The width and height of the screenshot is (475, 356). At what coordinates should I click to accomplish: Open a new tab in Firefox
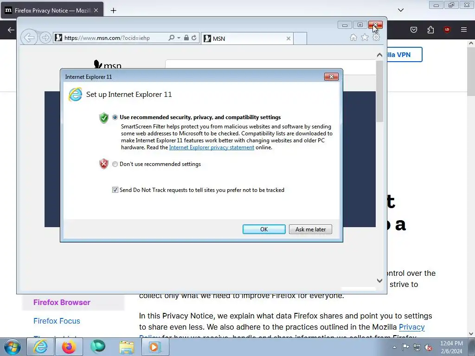coord(113,11)
